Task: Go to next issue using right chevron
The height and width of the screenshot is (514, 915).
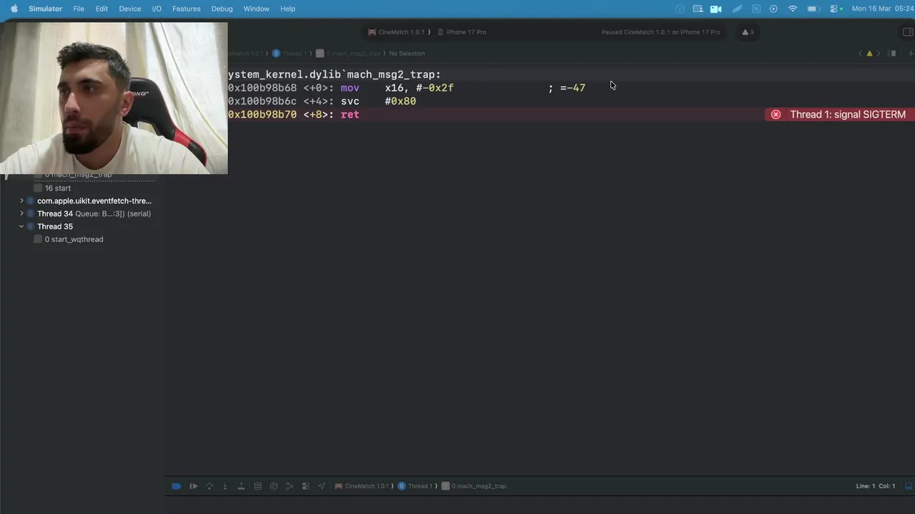Action: coord(879,54)
